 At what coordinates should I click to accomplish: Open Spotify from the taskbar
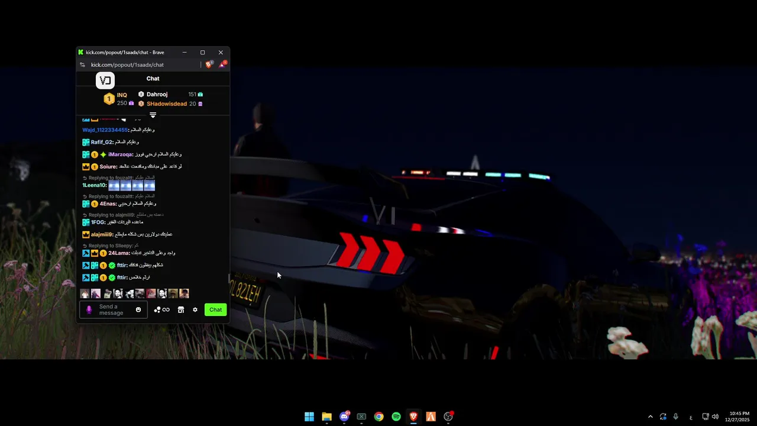[x=396, y=417]
